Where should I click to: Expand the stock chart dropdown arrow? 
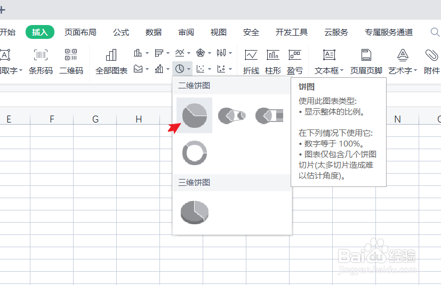(230, 53)
